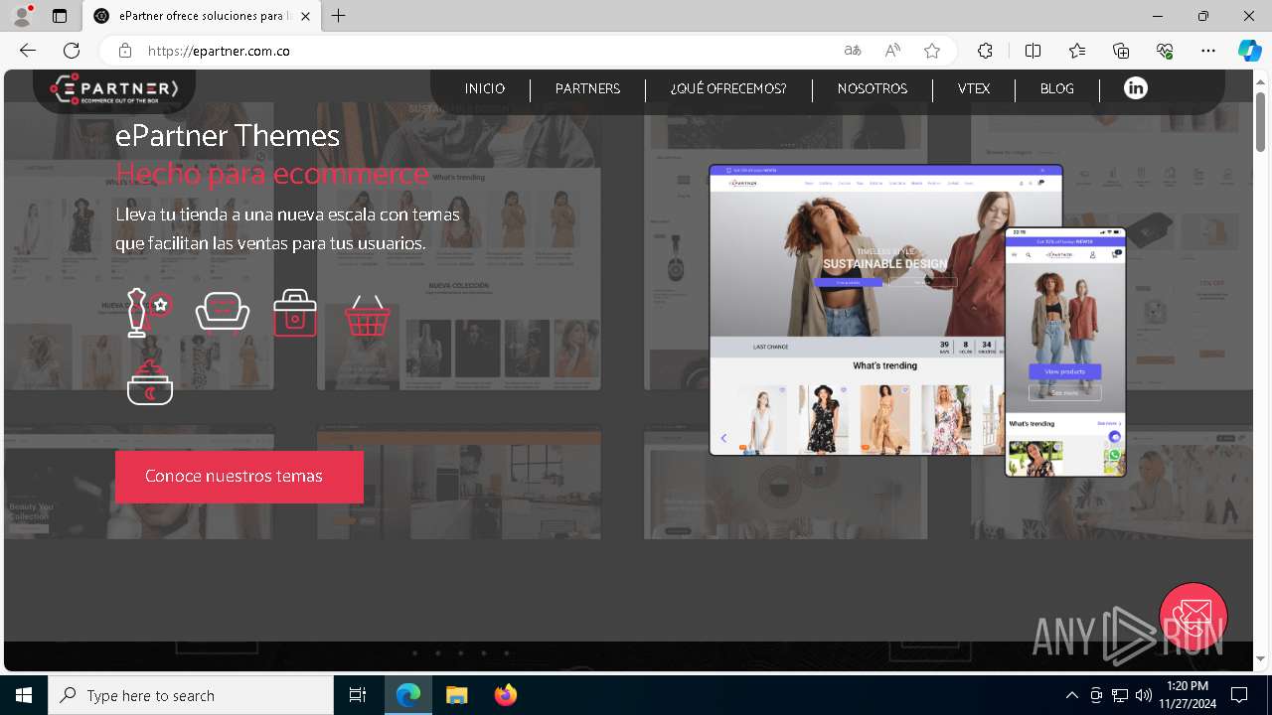This screenshot has width=1272, height=715.
Task: Open the Favorites list icon
Action: coord(1077,51)
